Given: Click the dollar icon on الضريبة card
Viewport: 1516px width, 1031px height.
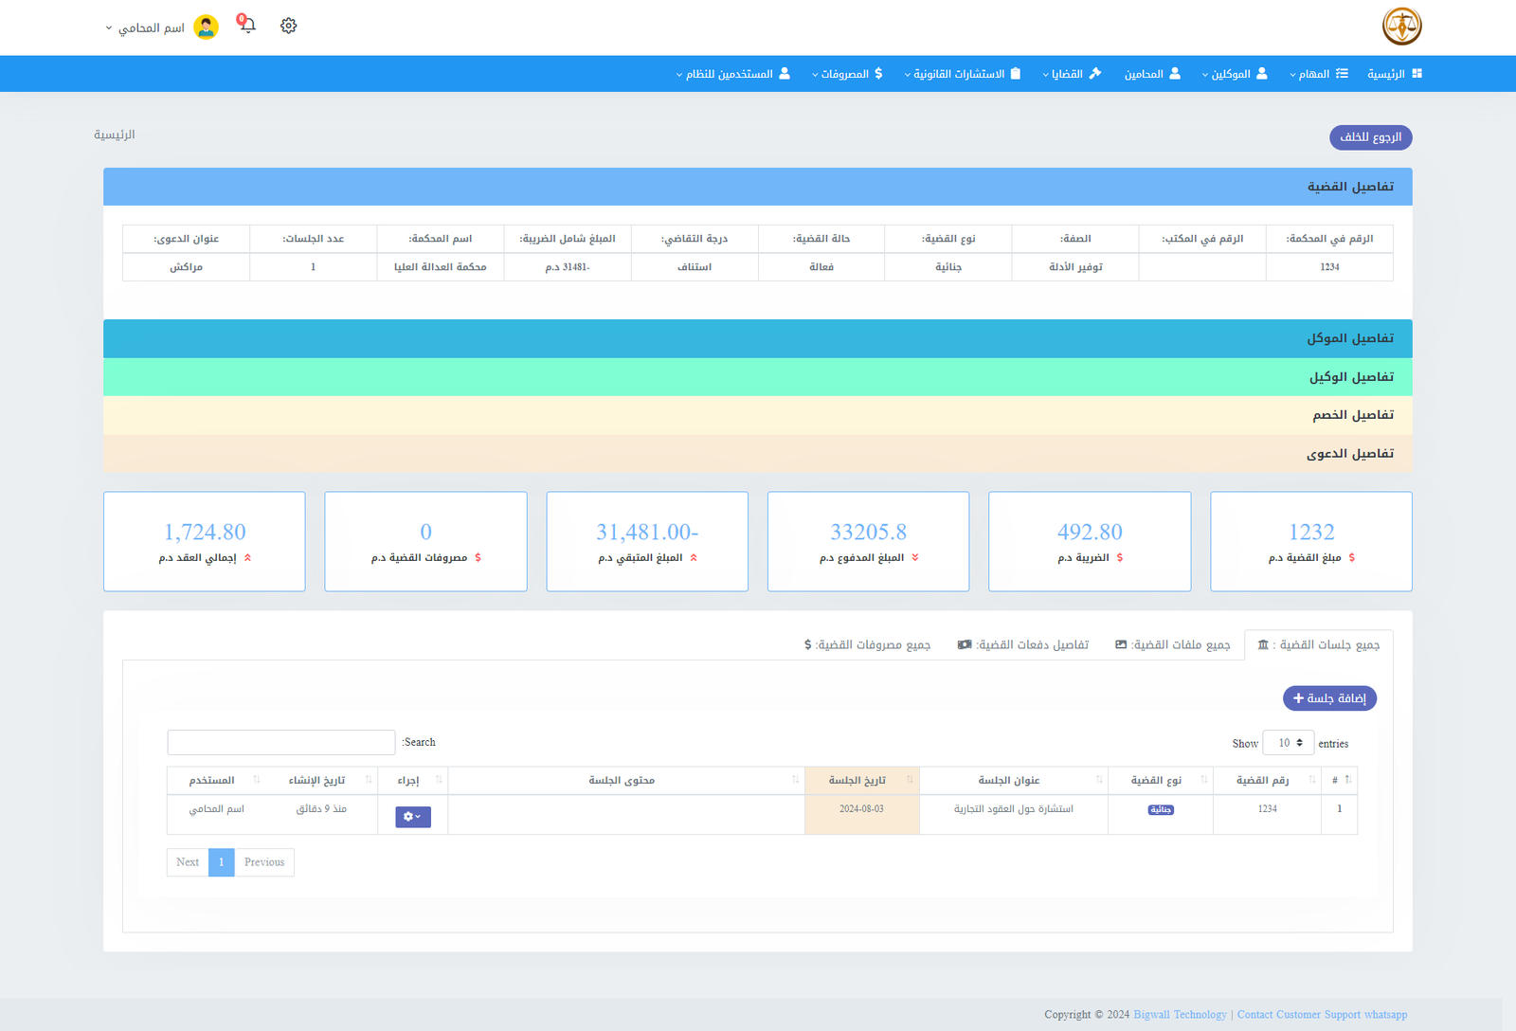Looking at the screenshot, I should click(x=1119, y=558).
